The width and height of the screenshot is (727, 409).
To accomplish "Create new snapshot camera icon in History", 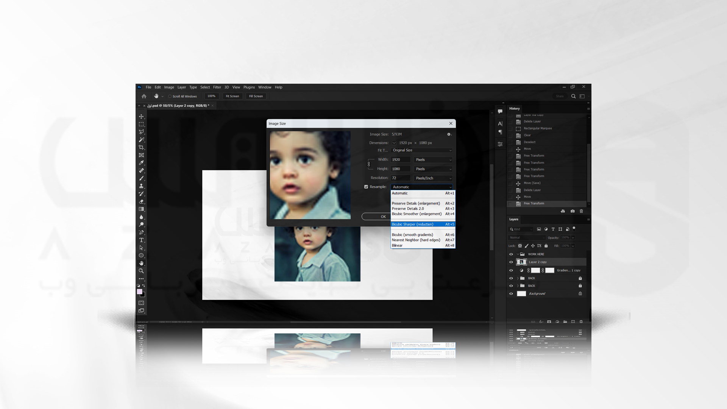I will 573,211.
